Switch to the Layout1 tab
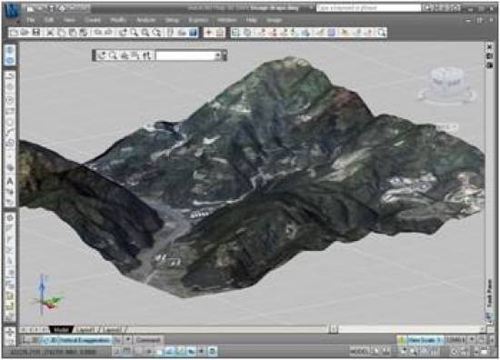 85,329
